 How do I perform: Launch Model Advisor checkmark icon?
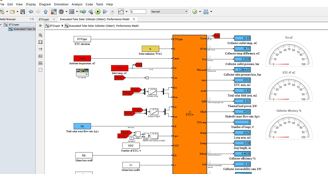195,12
